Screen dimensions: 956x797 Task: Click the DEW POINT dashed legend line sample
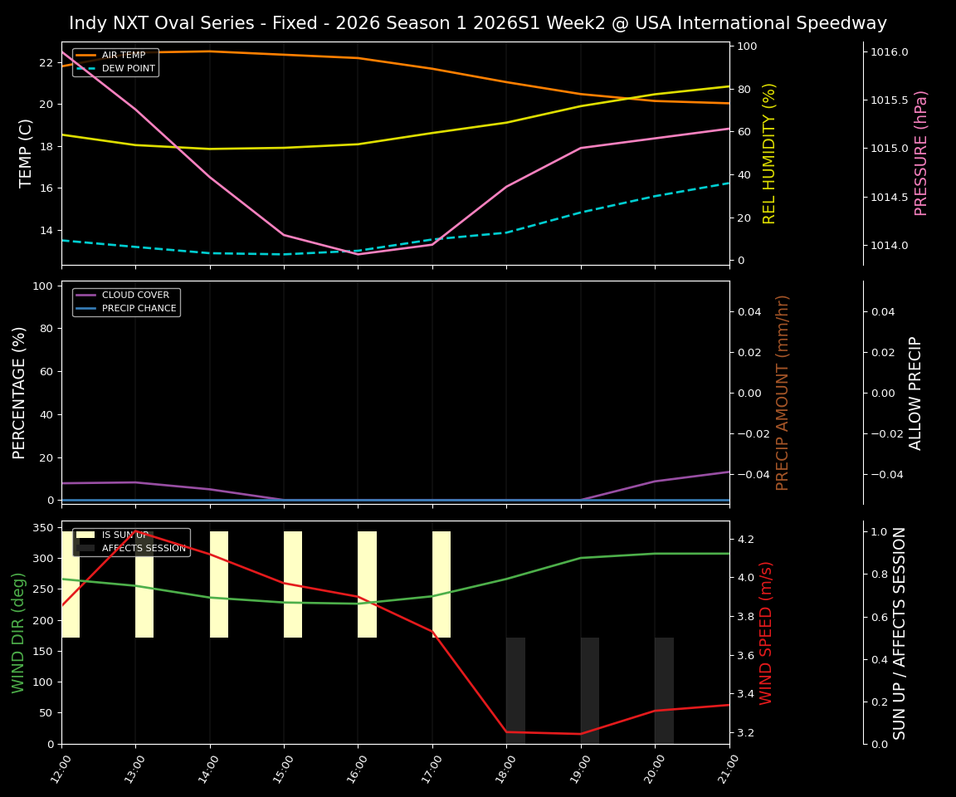tap(85, 67)
